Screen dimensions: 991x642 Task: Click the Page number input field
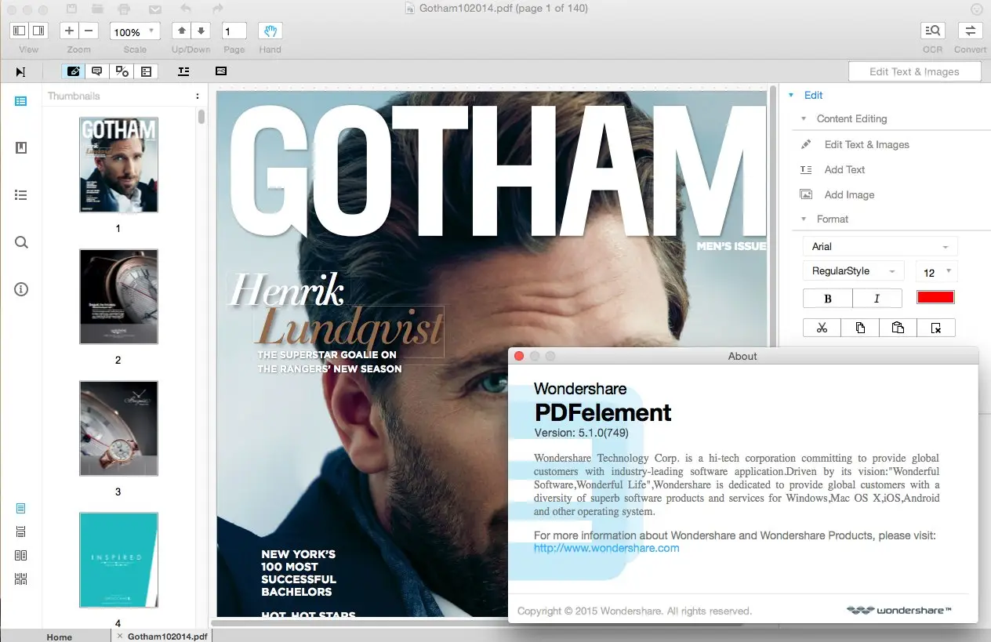pos(234,31)
